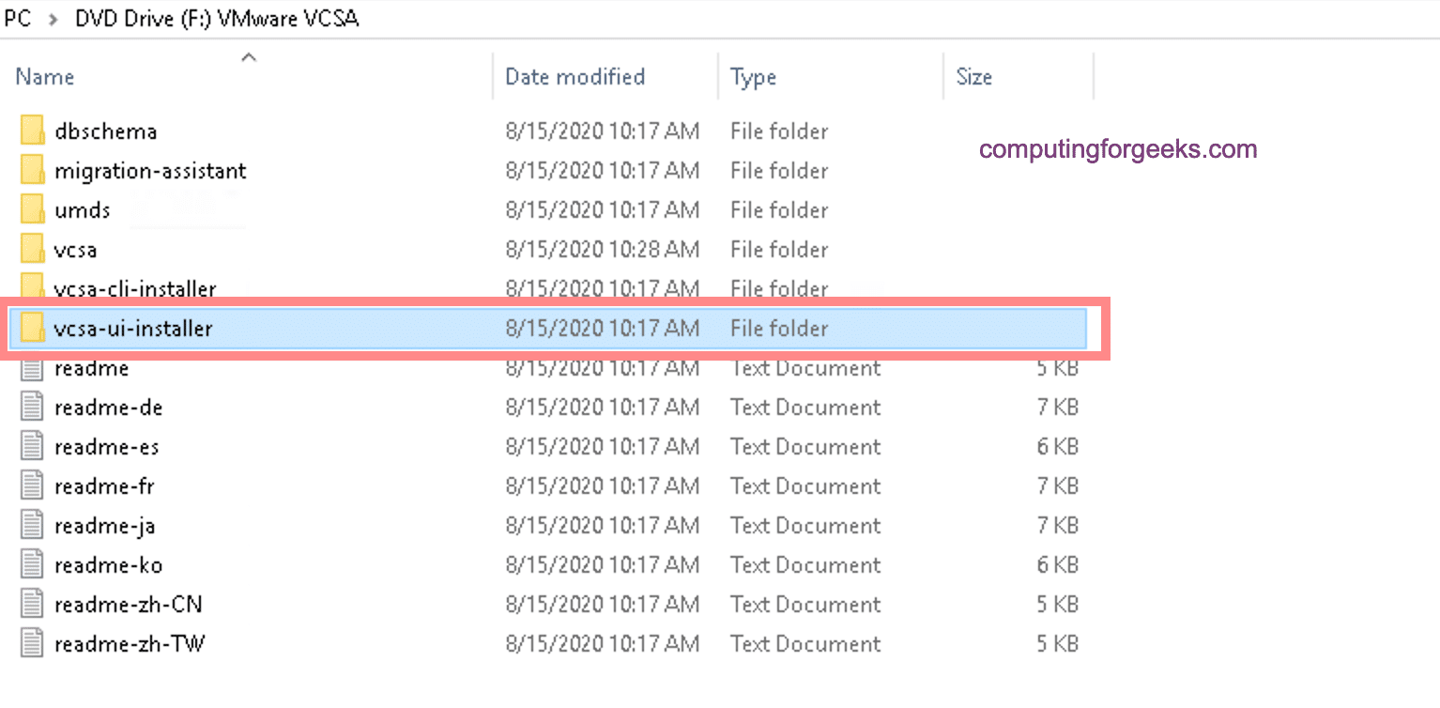The height and width of the screenshot is (708, 1440).
Task: Click the migration-assistant folder icon
Action: coord(31,170)
